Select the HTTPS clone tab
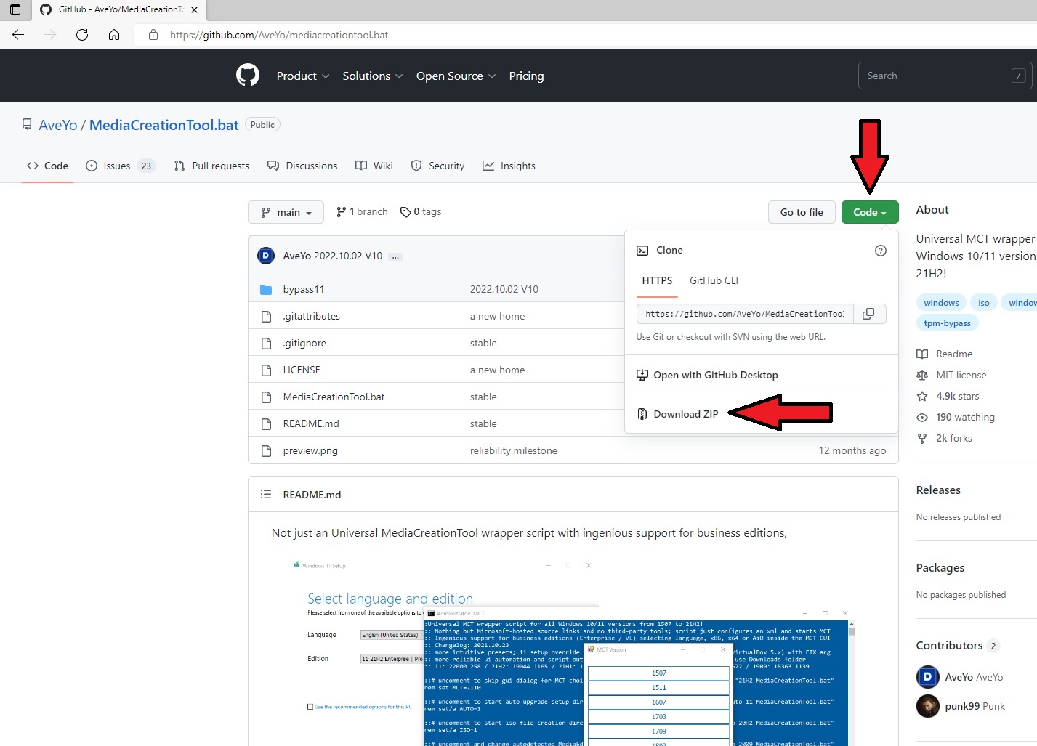1037x746 pixels. 657,280
